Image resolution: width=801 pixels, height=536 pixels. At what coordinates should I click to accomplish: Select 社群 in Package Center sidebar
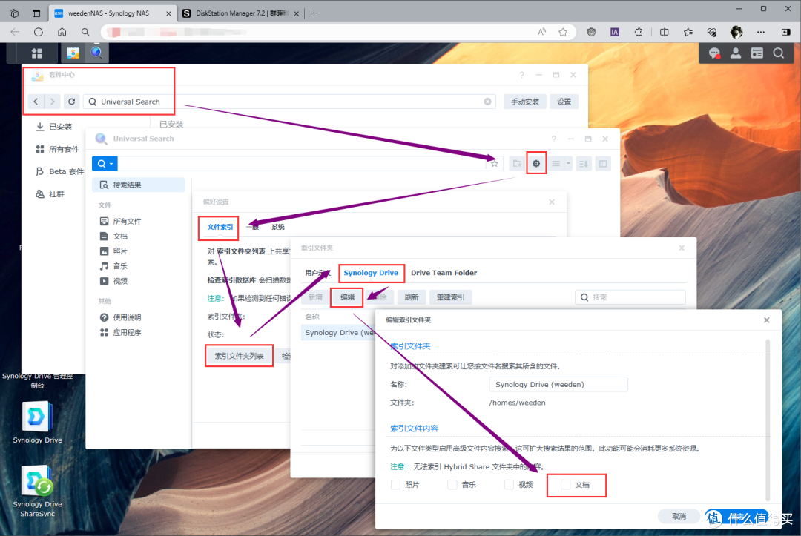coord(50,194)
